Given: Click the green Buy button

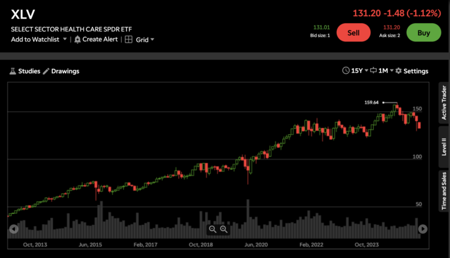Looking at the screenshot, I should point(424,32).
